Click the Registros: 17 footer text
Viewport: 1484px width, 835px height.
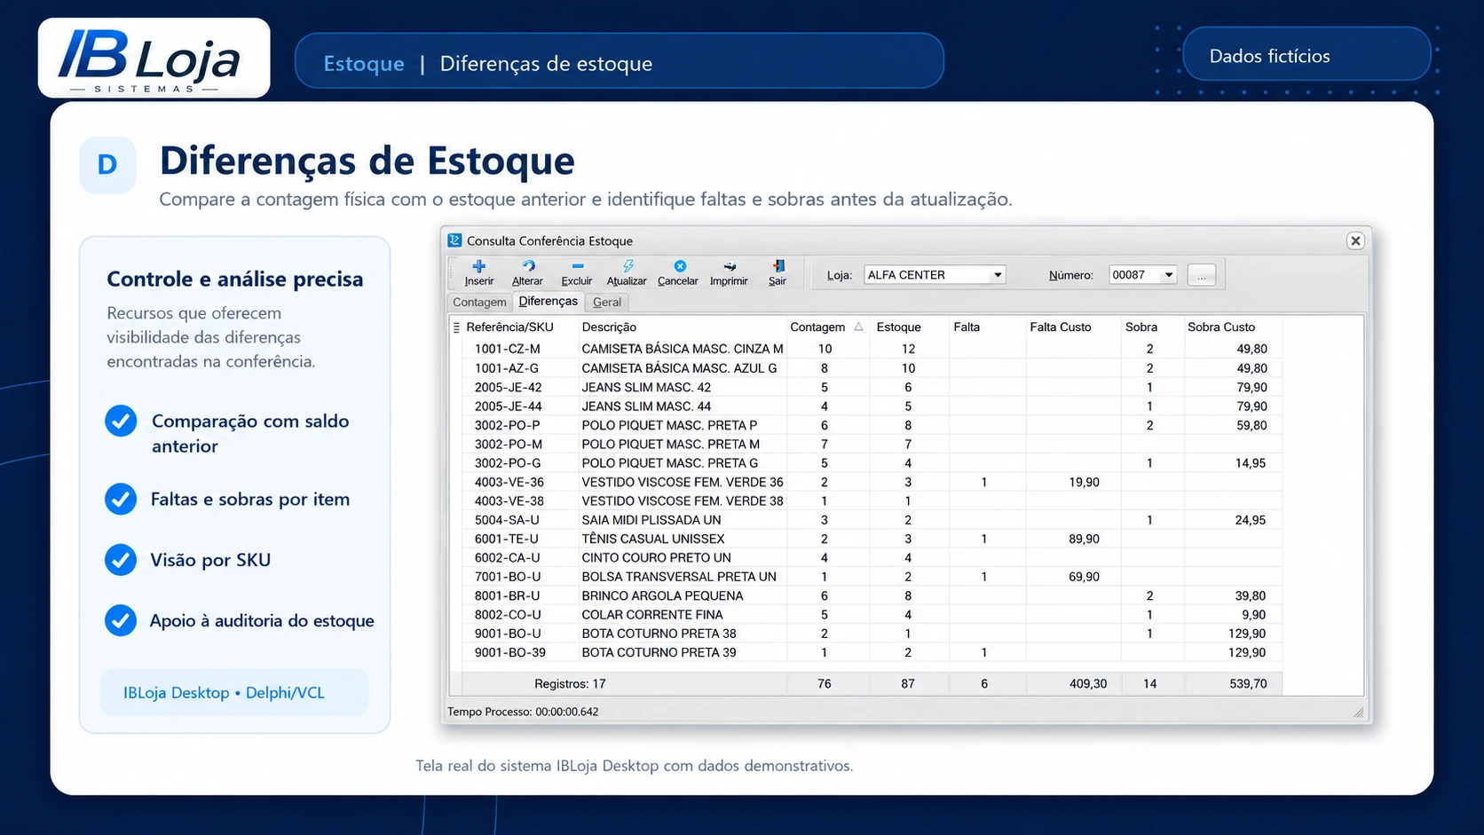tap(570, 684)
